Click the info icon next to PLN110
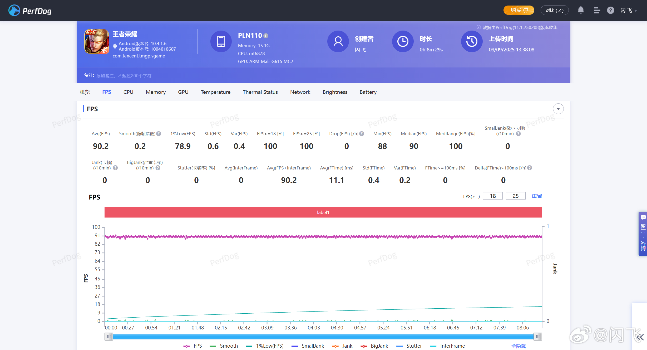Viewport: 647px width, 350px height. (x=266, y=36)
